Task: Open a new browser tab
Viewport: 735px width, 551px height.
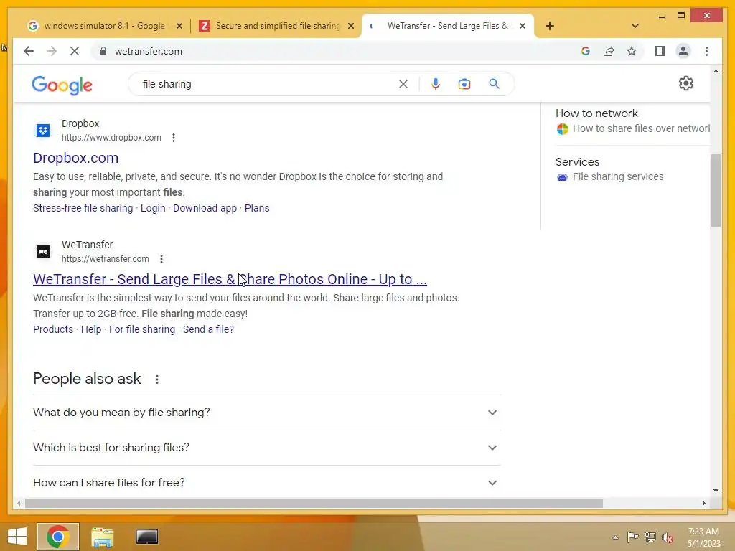Action: (x=550, y=26)
